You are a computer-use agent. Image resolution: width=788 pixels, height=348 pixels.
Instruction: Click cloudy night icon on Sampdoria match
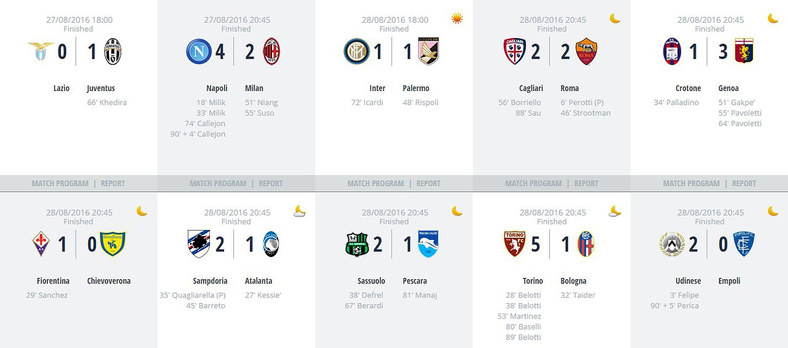click(x=300, y=211)
